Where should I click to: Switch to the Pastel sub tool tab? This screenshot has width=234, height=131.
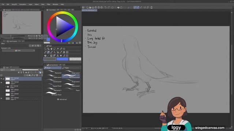(71, 68)
